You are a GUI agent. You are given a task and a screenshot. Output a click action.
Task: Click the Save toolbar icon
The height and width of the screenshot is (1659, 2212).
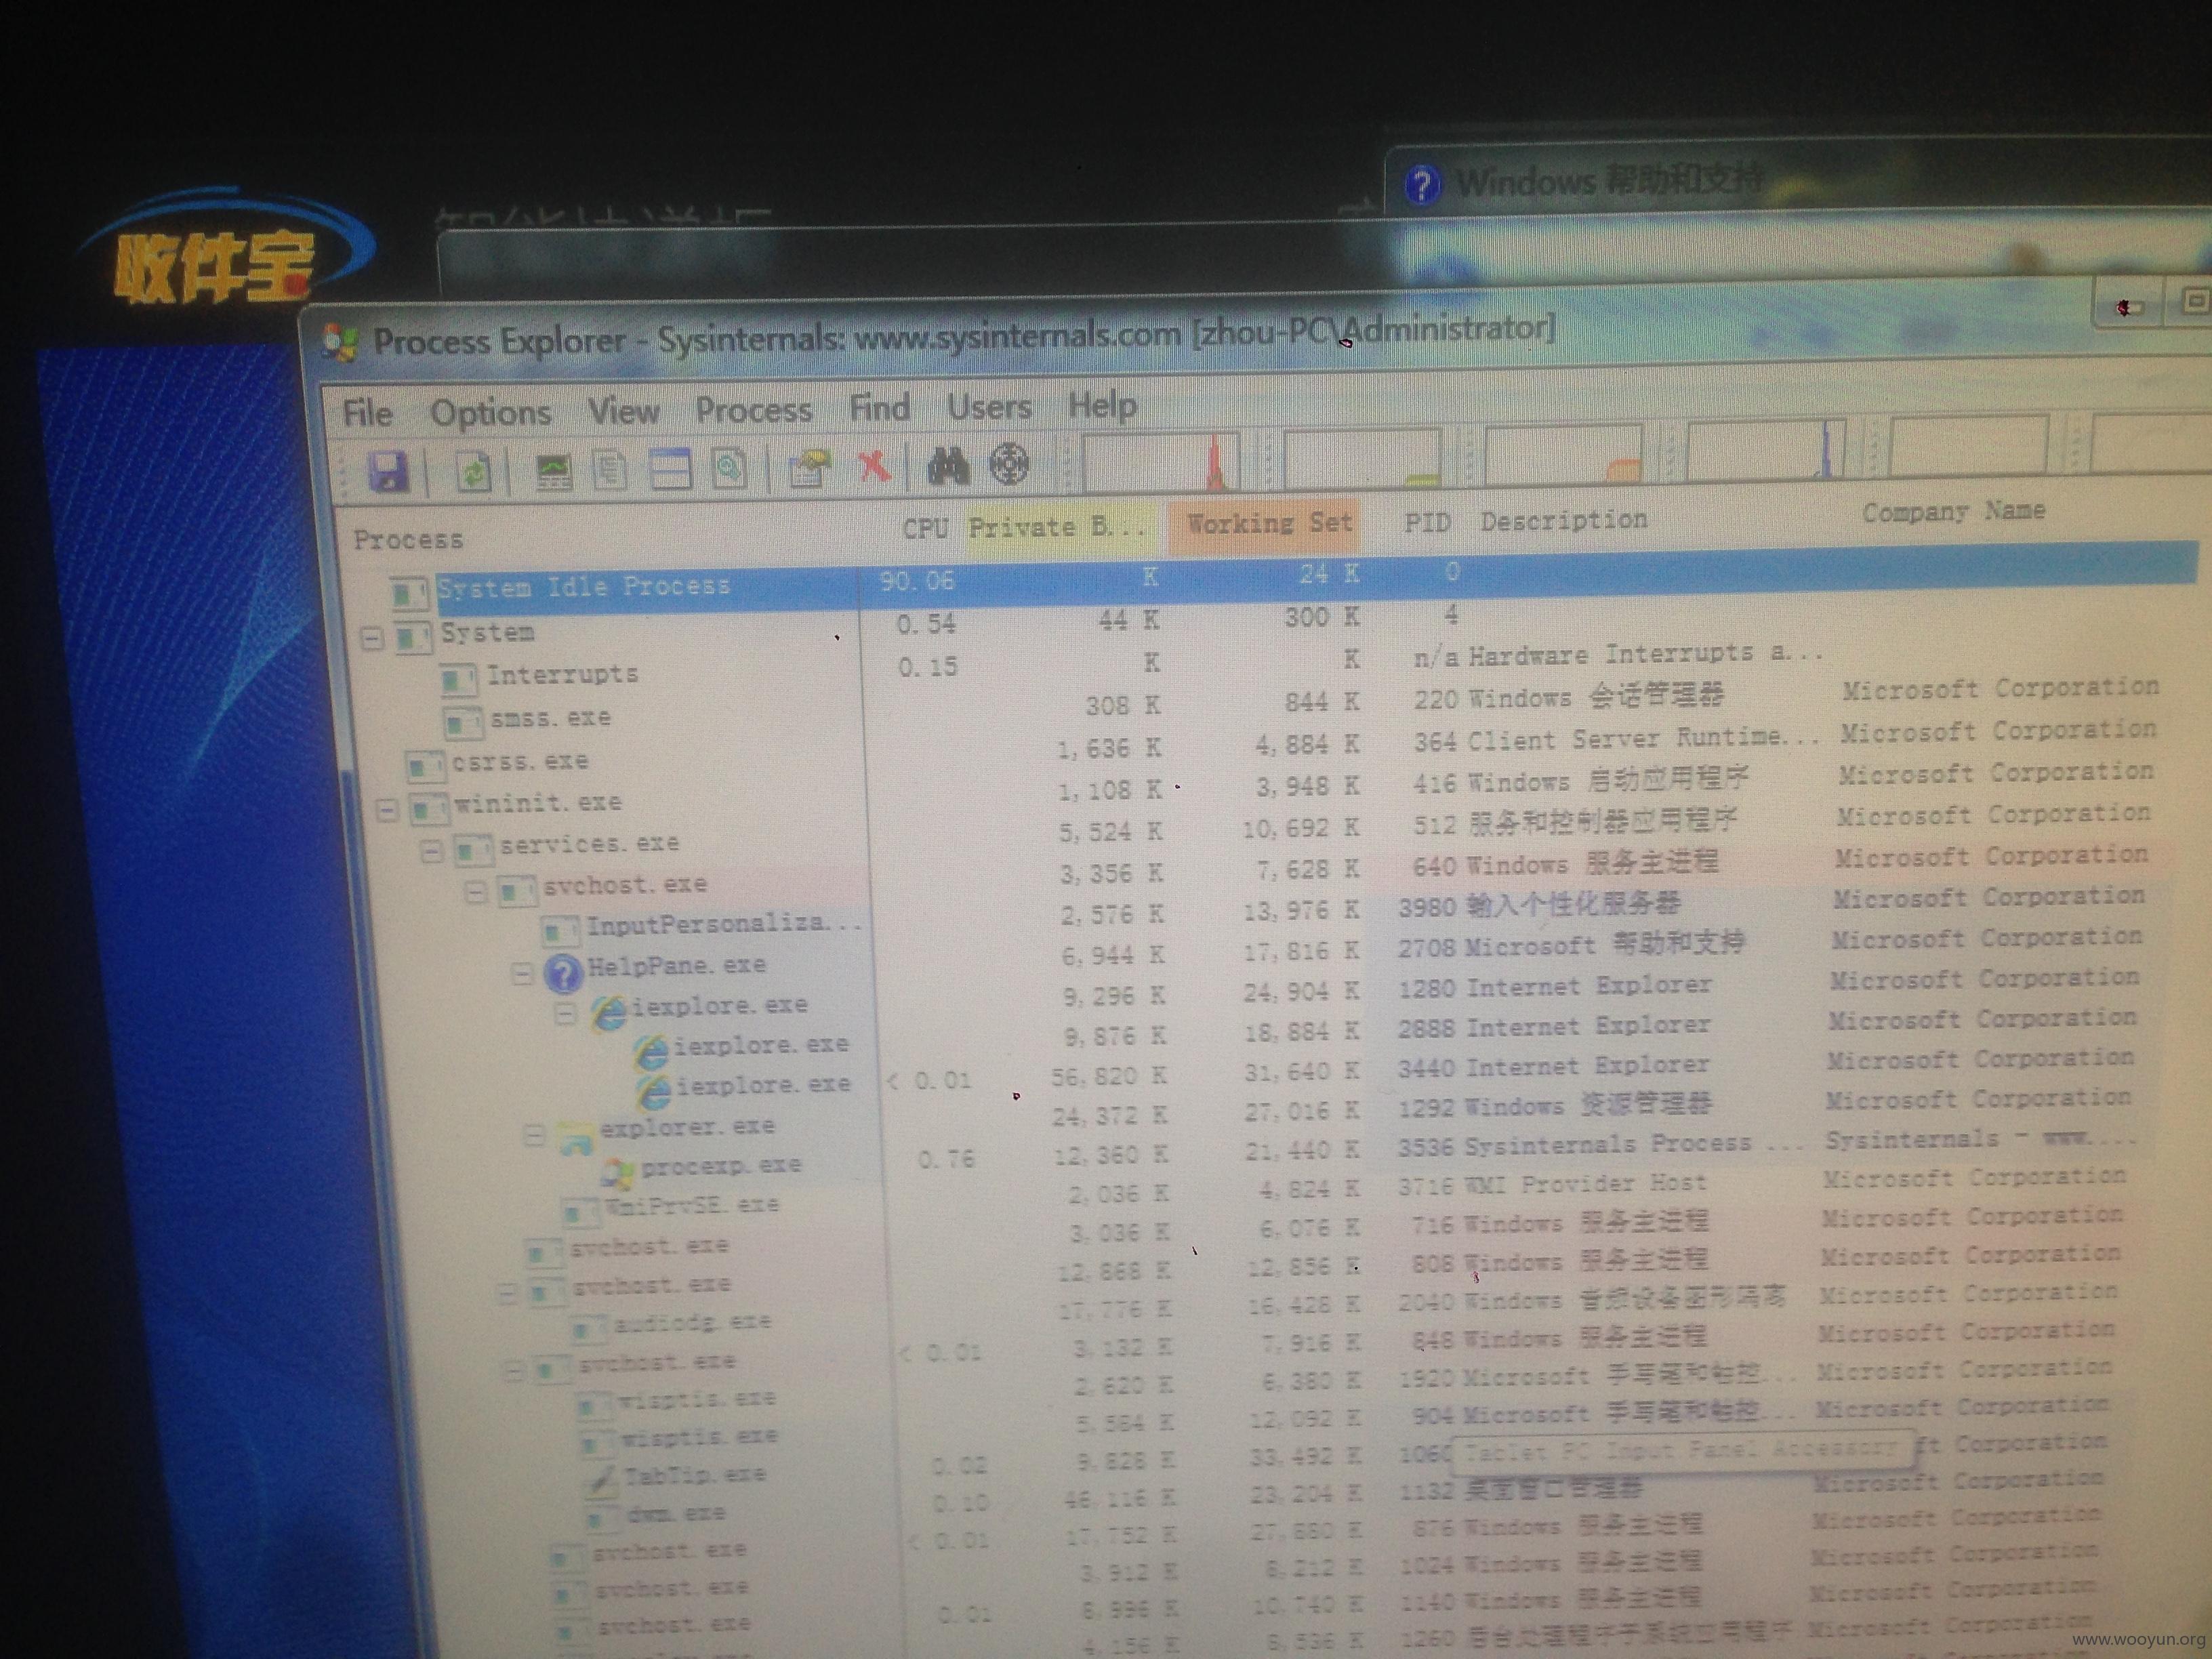point(388,471)
